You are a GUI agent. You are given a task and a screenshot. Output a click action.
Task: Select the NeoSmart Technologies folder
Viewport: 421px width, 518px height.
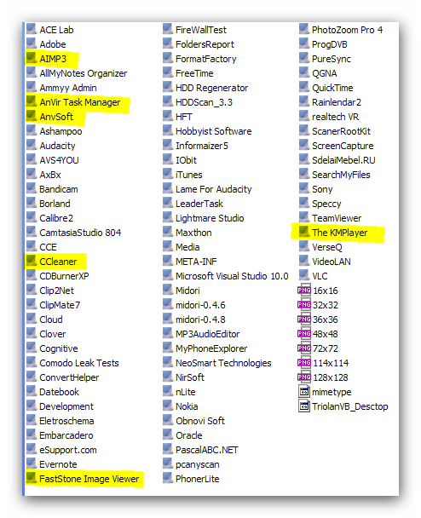[x=217, y=363]
